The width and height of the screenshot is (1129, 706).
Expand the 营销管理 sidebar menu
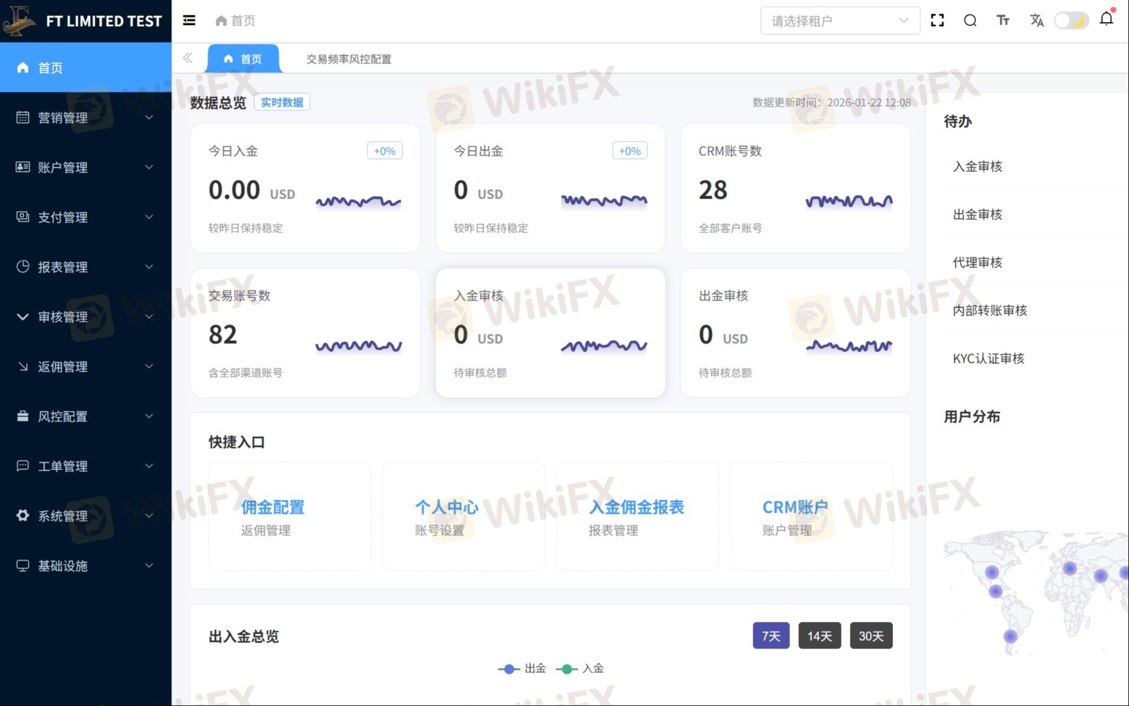pos(85,117)
